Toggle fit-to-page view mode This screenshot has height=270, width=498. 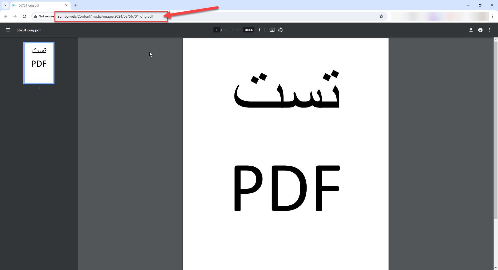[x=272, y=30]
